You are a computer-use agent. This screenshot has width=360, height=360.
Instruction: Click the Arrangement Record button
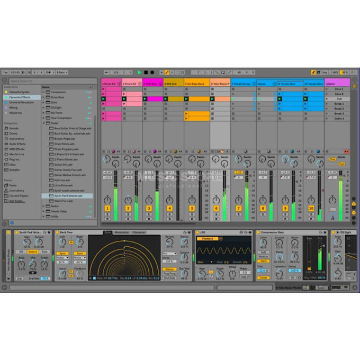point(152,72)
